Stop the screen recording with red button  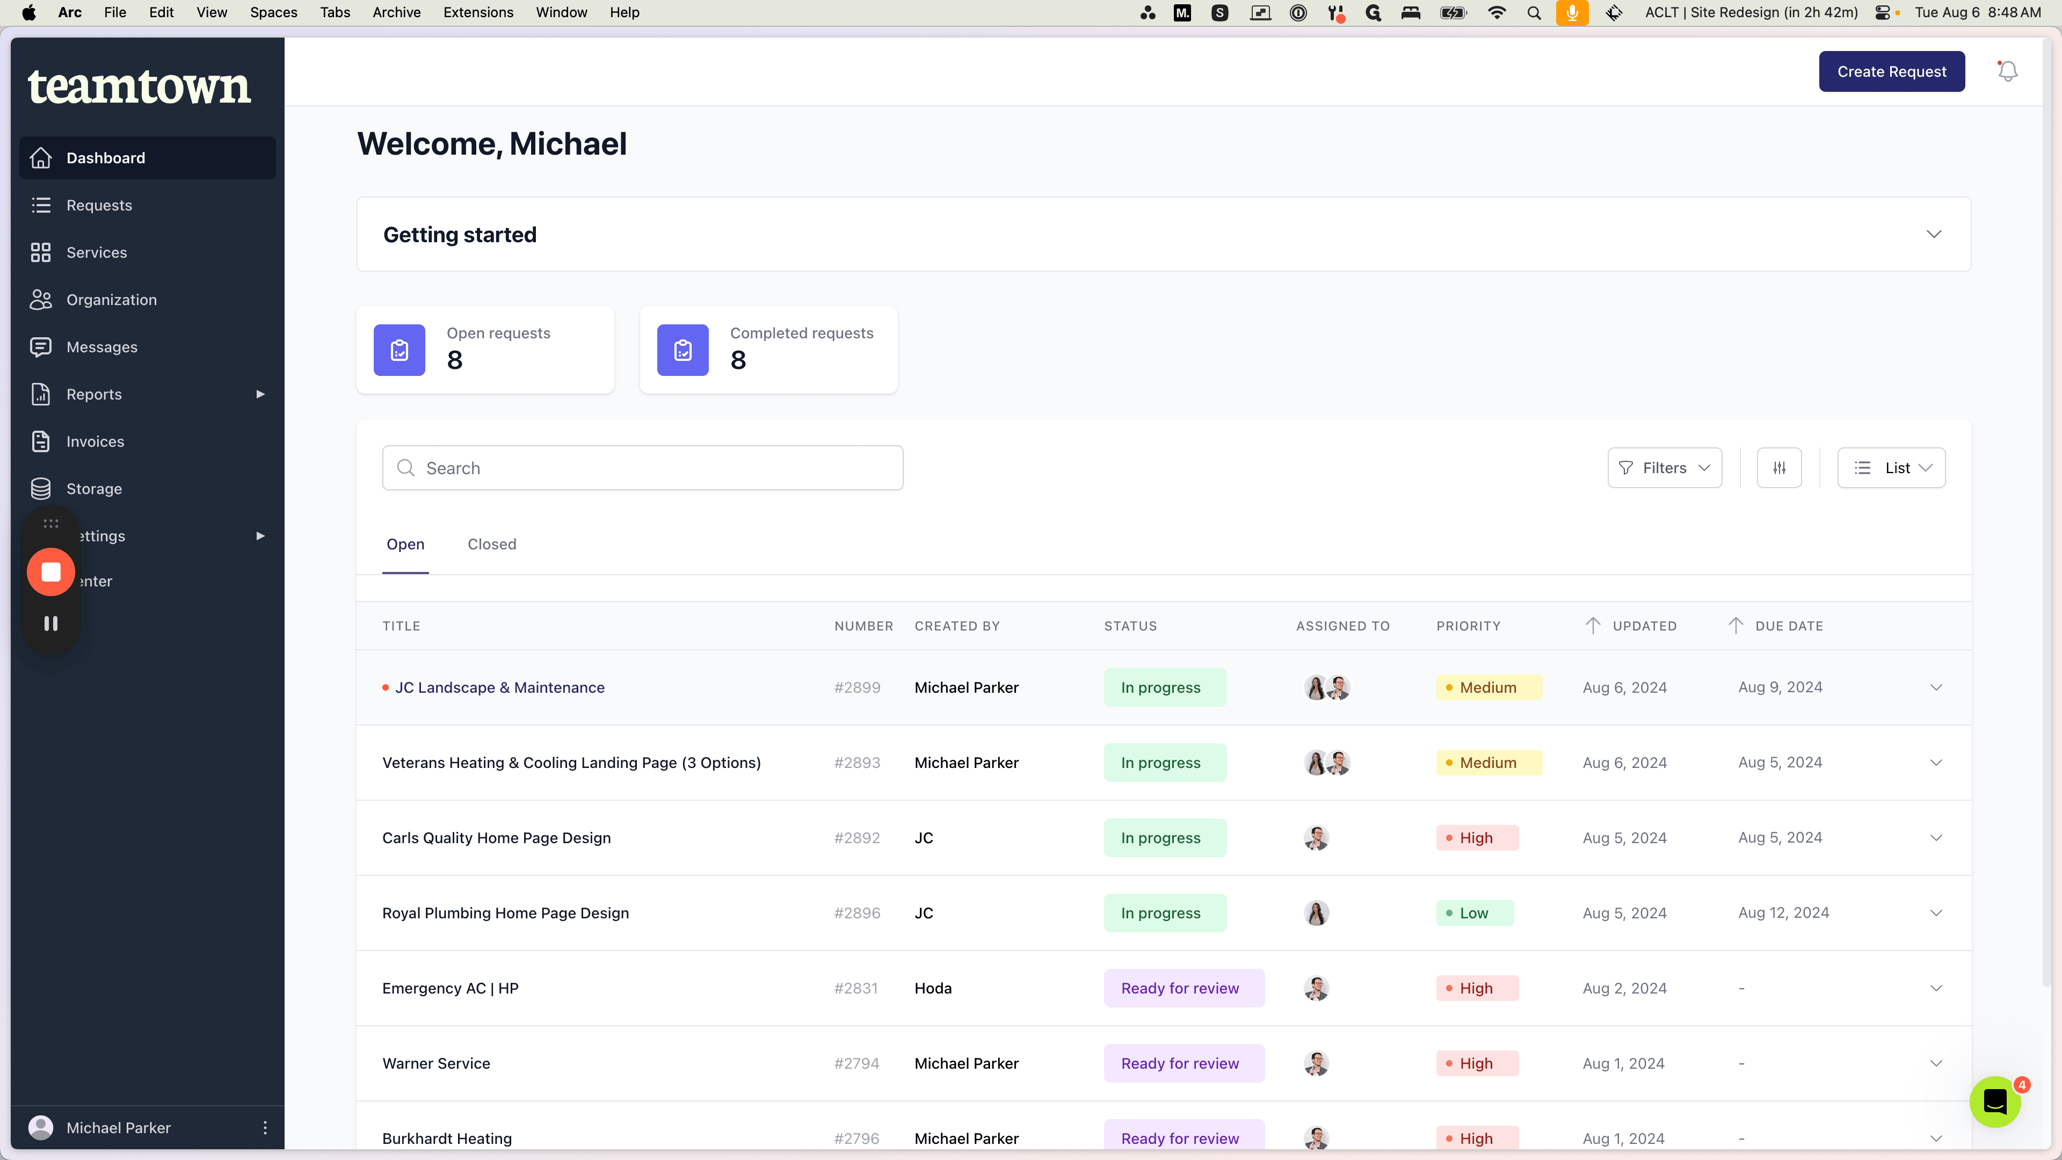(51, 571)
